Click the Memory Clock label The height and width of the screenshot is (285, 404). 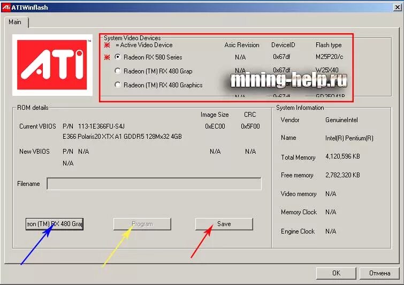299,212
